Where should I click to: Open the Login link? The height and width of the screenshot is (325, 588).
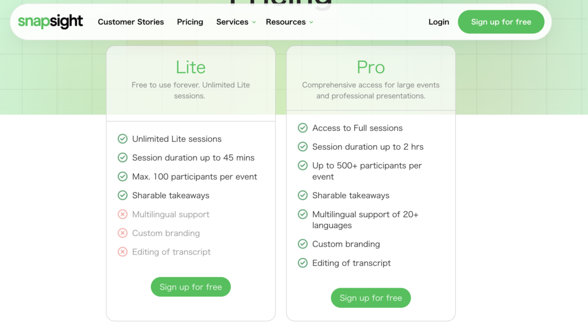pyautogui.click(x=439, y=22)
